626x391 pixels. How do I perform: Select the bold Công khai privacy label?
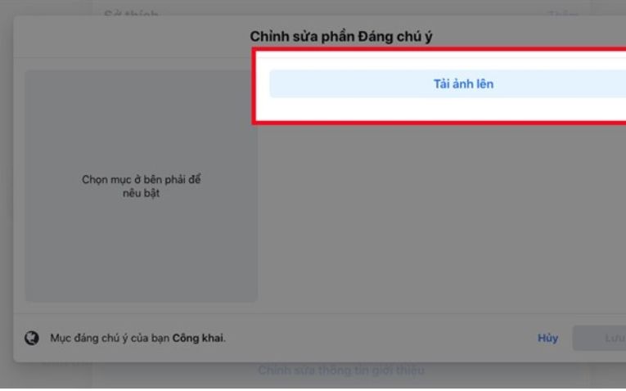pyautogui.click(x=198, y=338)
